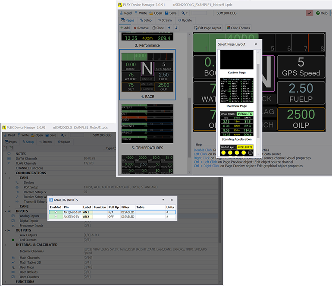Move selected page down with the down arrow
The height and width of the screenshot is (286, 332).
point(176,28)
